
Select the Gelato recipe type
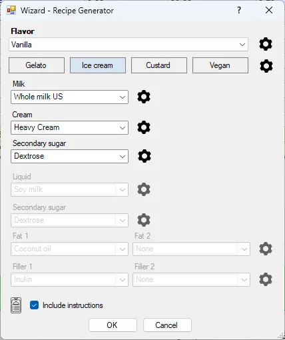tap(37, 65)
